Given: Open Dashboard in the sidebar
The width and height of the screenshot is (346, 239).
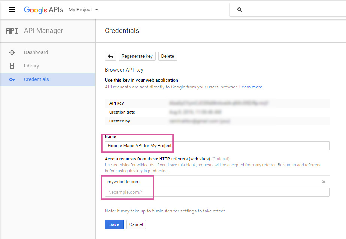Looking at the screenshot, I should [x=36, y=52].
